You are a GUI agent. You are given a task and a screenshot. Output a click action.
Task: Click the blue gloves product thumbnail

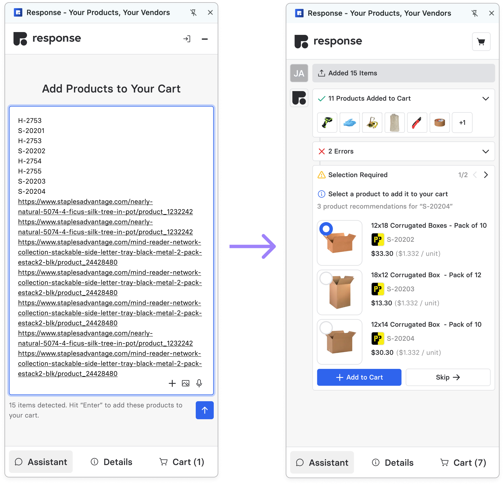[x=350, y=123]
